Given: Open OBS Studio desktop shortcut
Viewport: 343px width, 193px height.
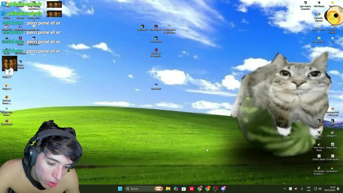Looking at the screenshot, I should 319,4.
